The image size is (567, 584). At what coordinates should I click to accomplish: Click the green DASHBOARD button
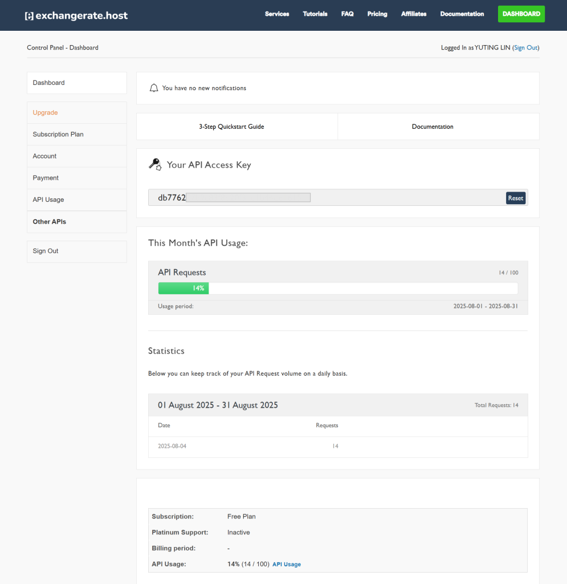tap(521, 14)
